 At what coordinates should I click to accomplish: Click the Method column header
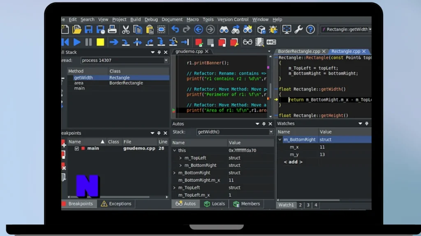coord(87,71)
